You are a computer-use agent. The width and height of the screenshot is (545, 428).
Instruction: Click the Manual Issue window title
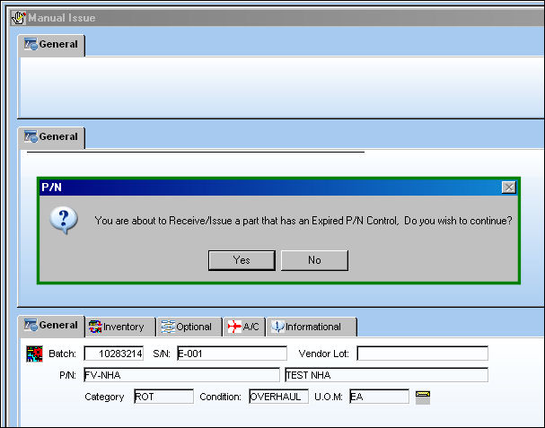62,18
